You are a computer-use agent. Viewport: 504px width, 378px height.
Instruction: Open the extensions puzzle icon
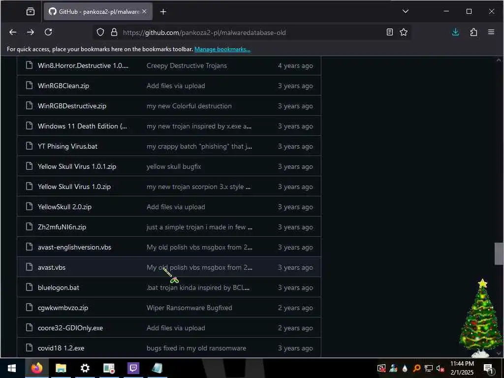coord(473,32)
